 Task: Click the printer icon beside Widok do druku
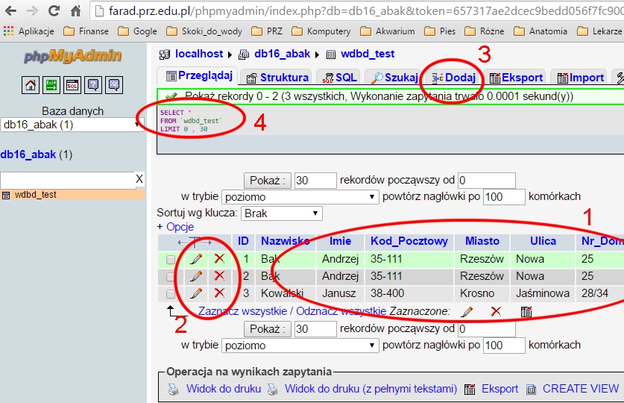pyautogui.click(x=174, y=390)
